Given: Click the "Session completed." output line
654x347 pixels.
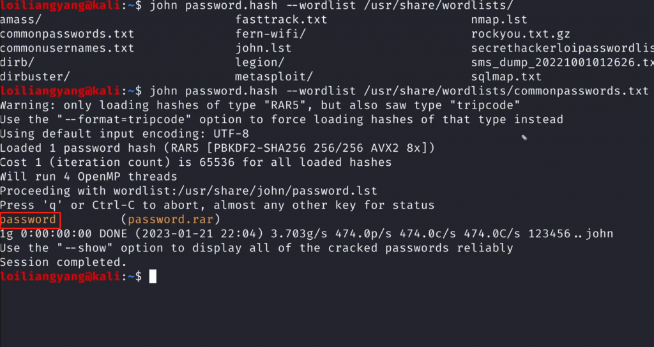Looking at the screenshot, I should pos(63,262).
